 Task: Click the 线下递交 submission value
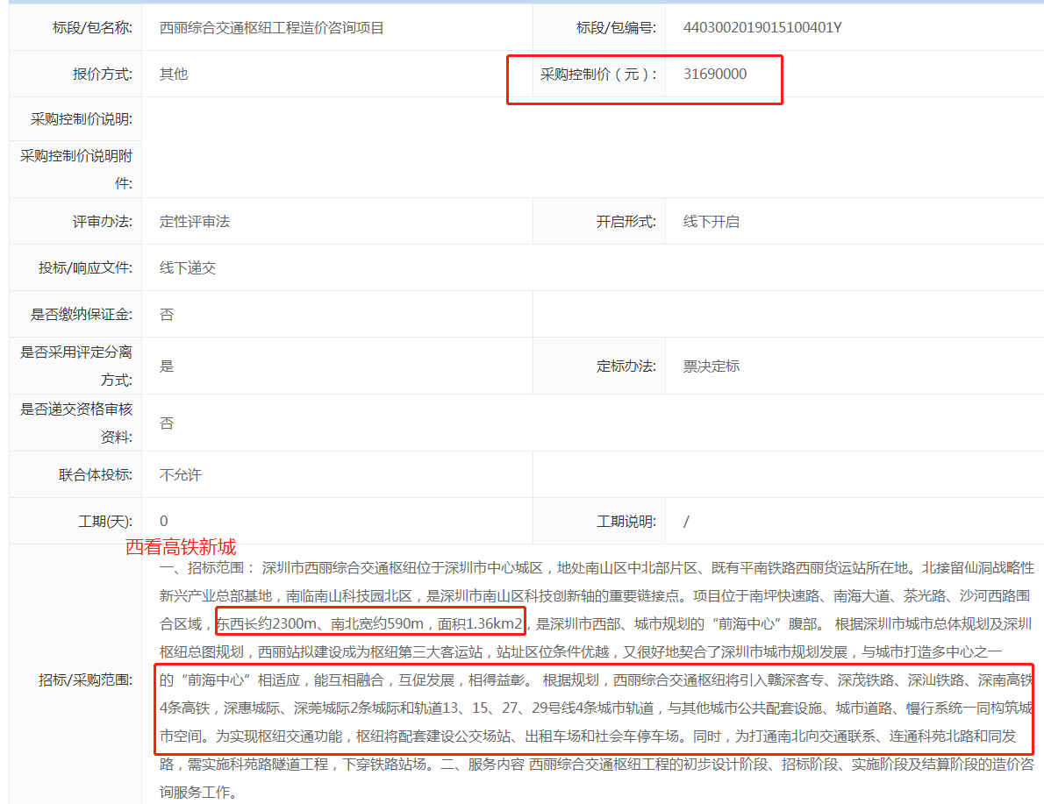(x=188, y=268)
